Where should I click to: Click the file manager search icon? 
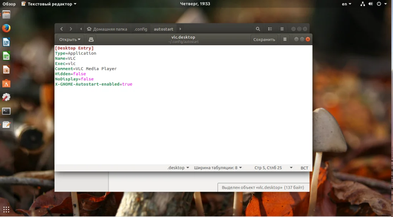tap(258, 29)
